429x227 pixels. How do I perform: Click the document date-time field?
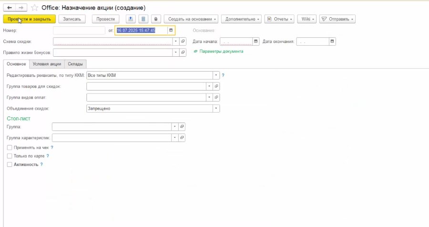tap(141, 31)
